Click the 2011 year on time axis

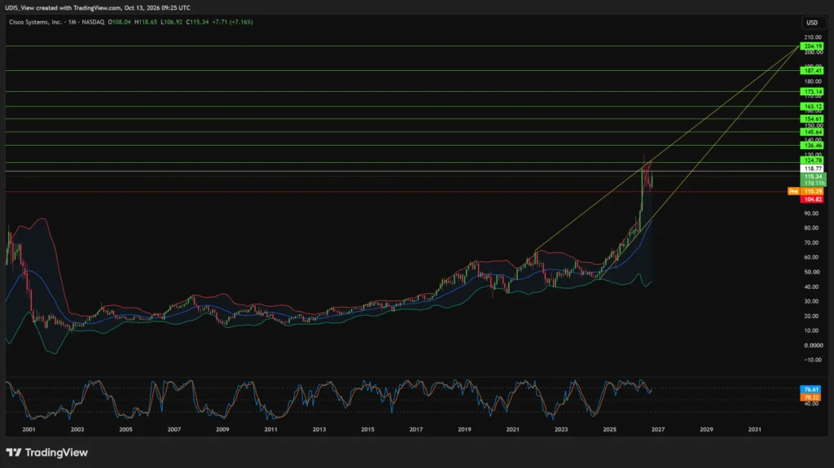[270, 430]
